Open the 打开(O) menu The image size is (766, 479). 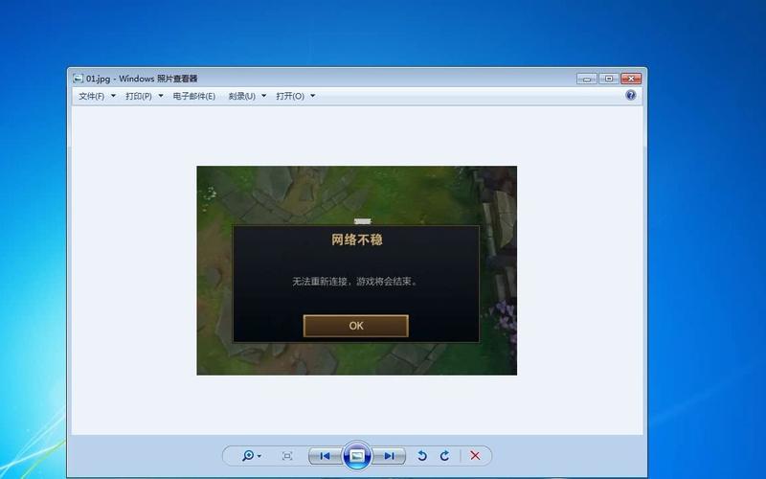click(x=290, y=96)
